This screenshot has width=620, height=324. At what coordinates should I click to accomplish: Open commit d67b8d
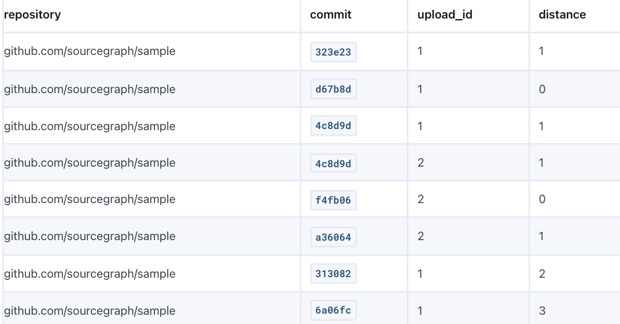333,90
